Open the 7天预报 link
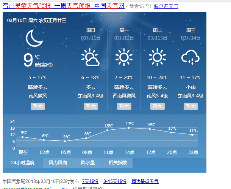This screenshot has height=189, width=231. [90, 181]
